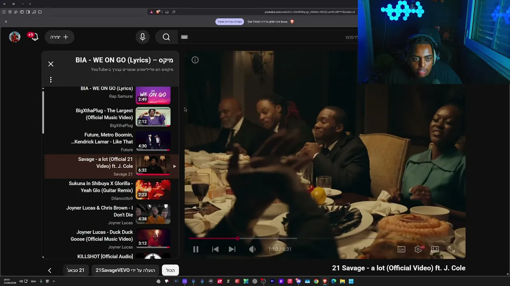This screenshot has height=286, width=510.
Task: Open the tab search dropdown chevron
Action: (30, 4)
